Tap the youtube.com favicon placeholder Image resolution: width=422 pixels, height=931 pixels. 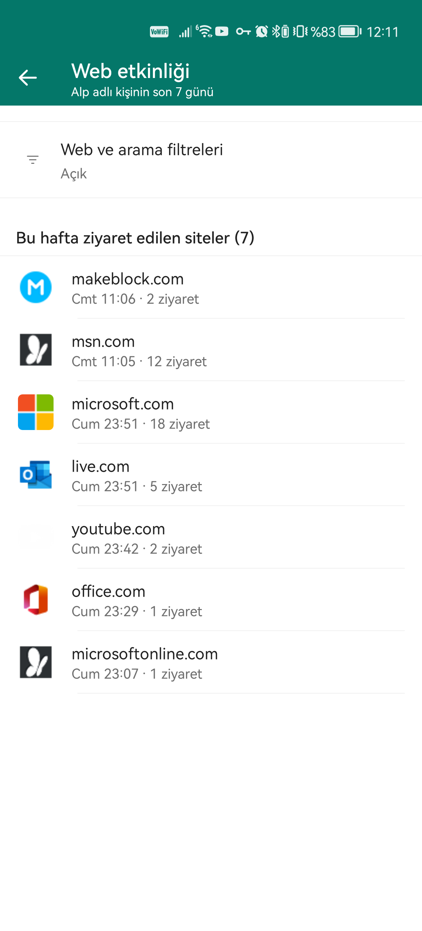coord(36,537)
